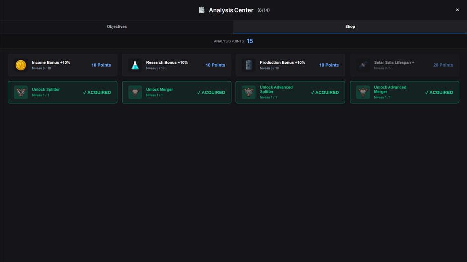Screen dimensions: 467x262
Task: Switch to the Objectives tab
Action: 117,27
